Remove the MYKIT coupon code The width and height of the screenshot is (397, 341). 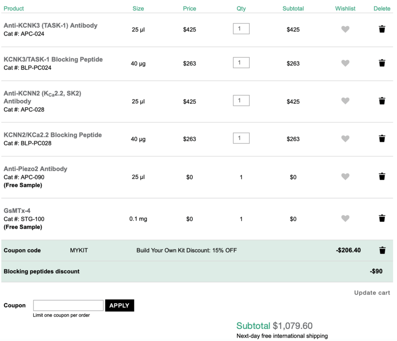click(382, 250)
